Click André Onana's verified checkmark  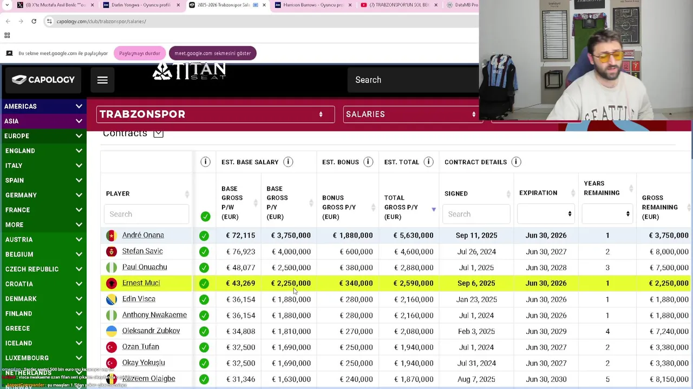point(204,236)
